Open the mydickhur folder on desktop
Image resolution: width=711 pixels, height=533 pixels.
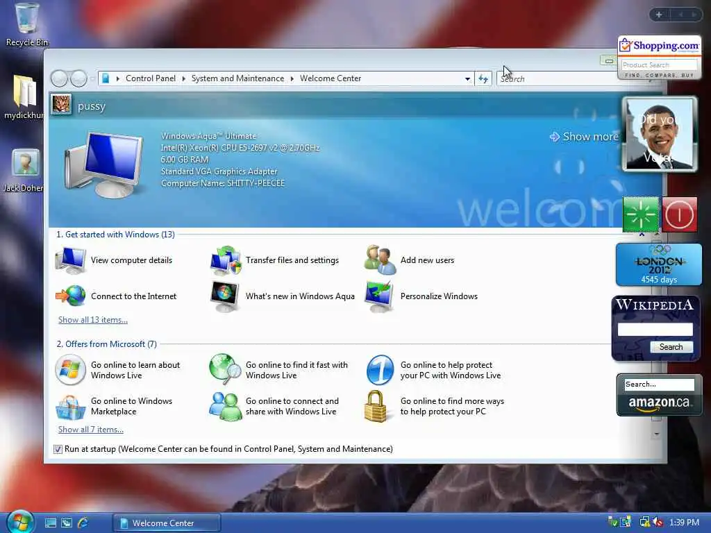tap(24, 97)
